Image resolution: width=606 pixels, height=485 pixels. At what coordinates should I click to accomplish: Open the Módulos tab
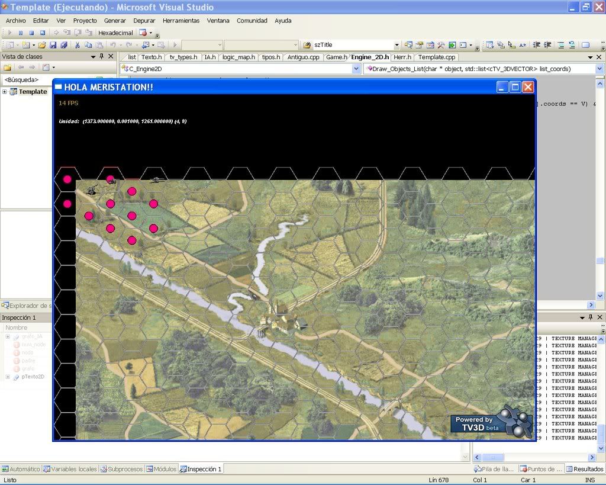(x=161, y=469)
